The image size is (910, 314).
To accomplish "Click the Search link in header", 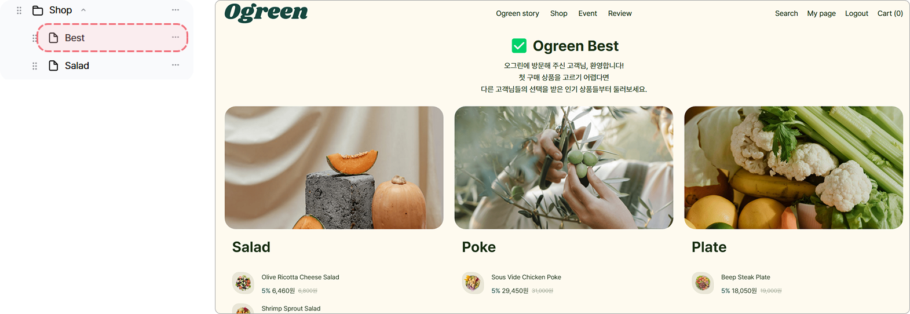I will pyautogui.click(x=786, y=13).
